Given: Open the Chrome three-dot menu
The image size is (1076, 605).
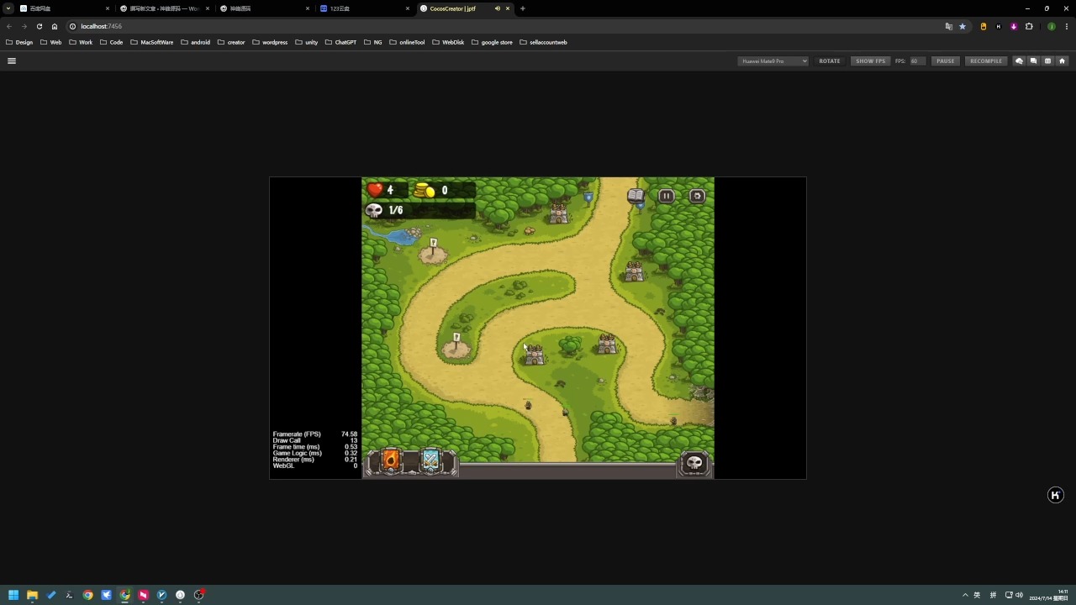Looking at the screenshot, I should pyautogui.click(x=1066, y=26).
